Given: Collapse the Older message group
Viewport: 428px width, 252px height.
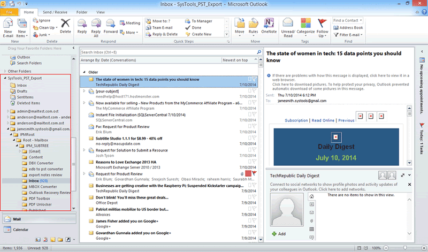Looking at the screenshot, I should coord(84,72).
